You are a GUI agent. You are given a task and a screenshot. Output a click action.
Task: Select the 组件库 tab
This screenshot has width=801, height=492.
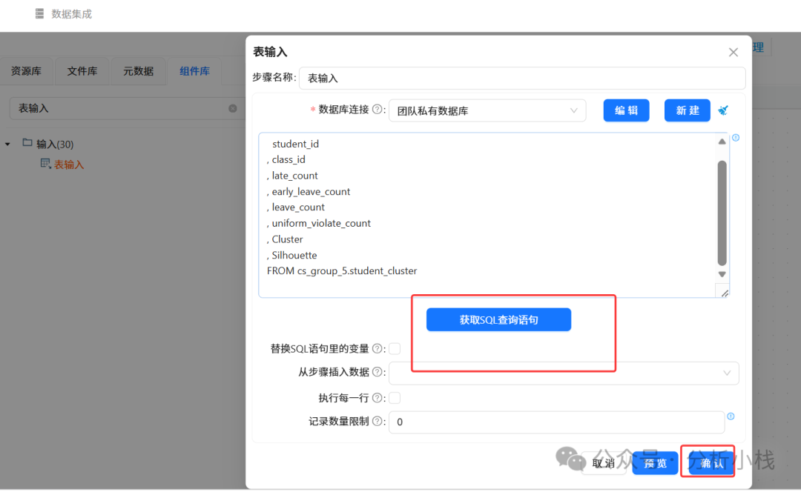194,71
